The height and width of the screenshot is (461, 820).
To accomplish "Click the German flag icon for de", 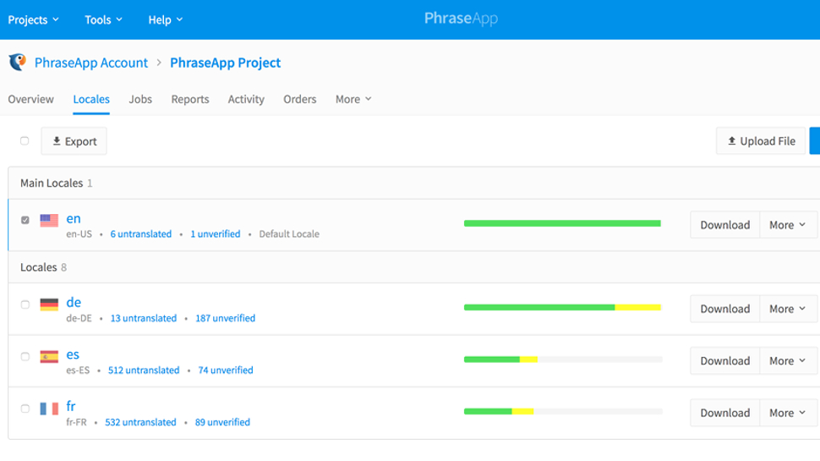I will 49,304.
